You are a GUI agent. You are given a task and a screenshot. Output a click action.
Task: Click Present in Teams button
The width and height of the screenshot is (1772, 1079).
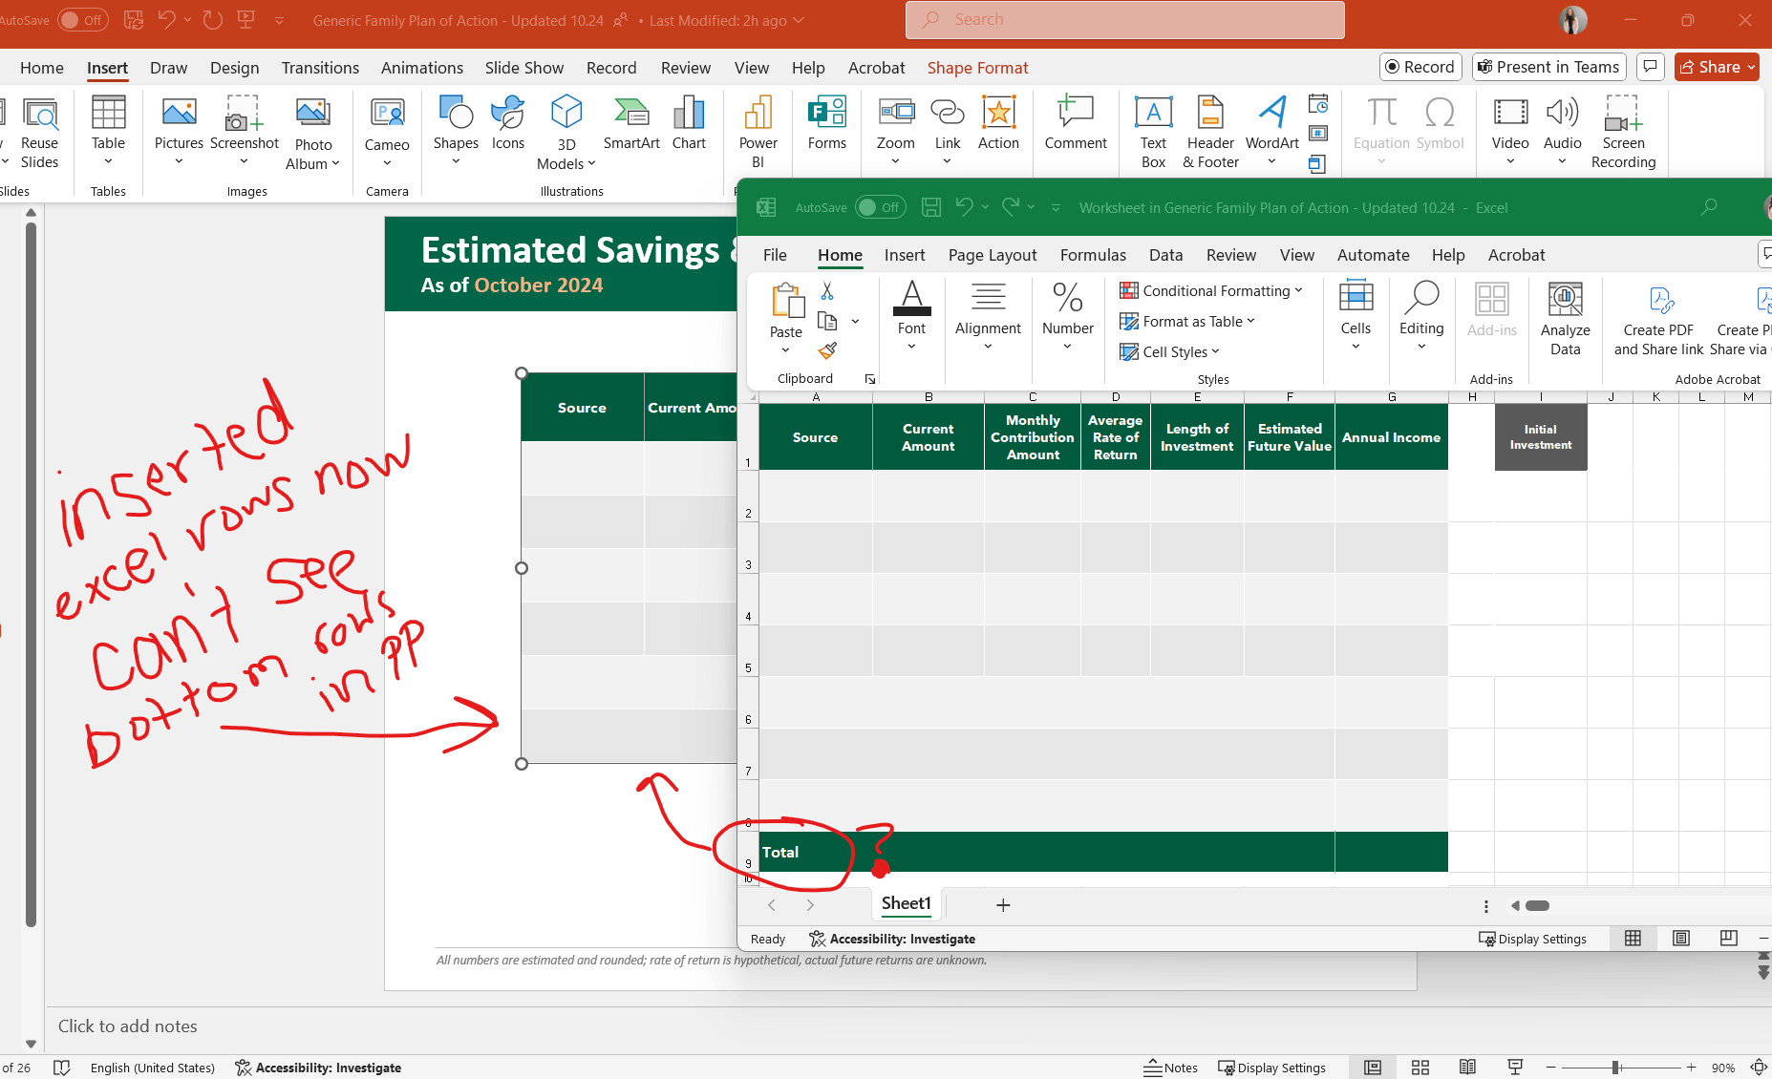[x=1548, y=67]
